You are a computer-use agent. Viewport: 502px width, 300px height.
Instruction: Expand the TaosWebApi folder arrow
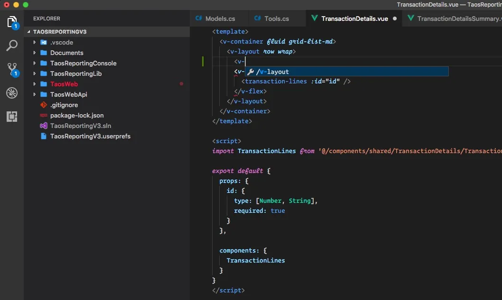(x=35, y=94)
